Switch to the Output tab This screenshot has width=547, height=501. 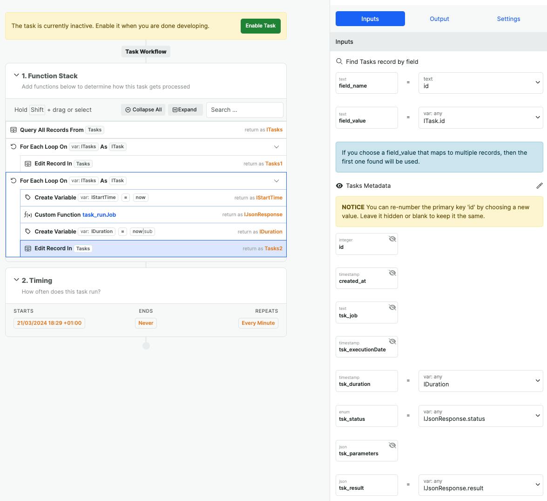(439, 19)
